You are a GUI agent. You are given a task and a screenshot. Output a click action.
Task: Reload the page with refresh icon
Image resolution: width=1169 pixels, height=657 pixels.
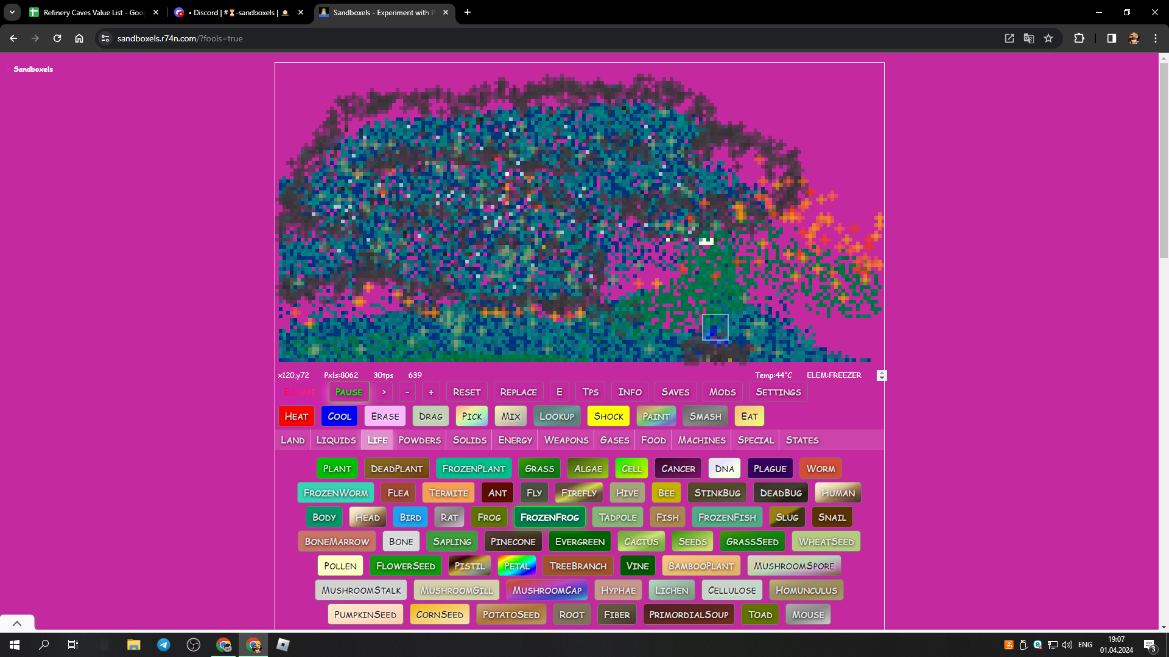(x=57, y=38)
